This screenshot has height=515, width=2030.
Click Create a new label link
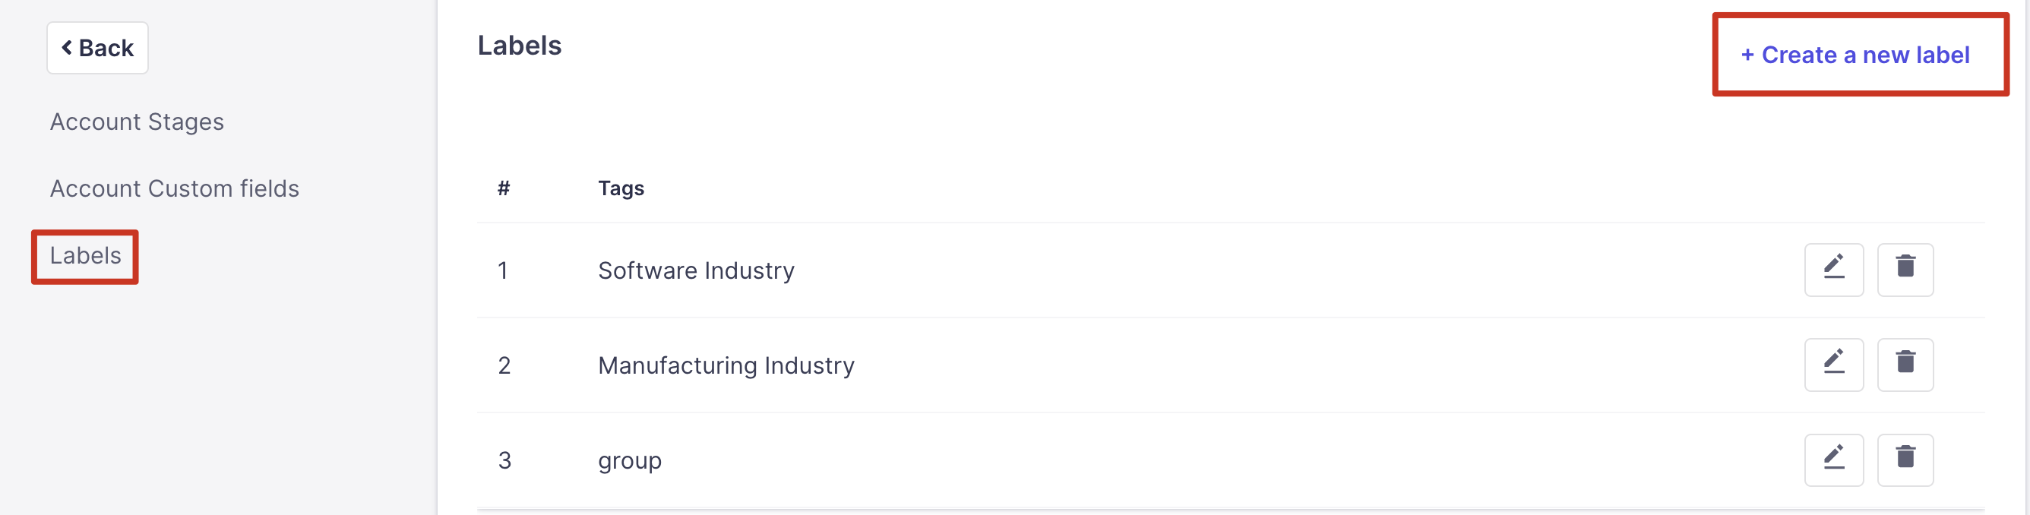click(x=1855, y=55)
